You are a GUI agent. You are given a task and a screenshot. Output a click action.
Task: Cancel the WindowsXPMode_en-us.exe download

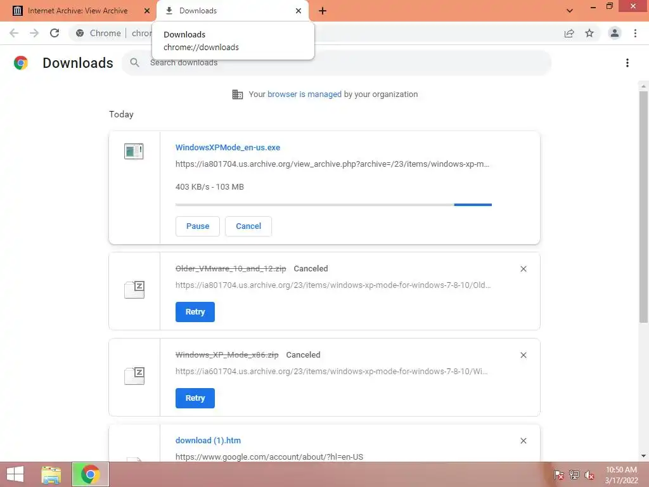pos(248,226)
